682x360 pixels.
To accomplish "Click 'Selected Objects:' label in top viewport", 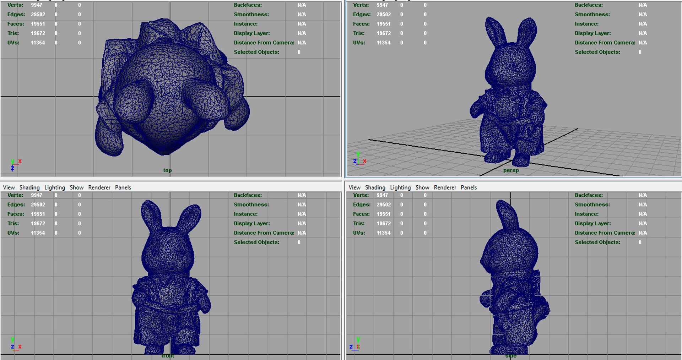I will tap(256, 52).
